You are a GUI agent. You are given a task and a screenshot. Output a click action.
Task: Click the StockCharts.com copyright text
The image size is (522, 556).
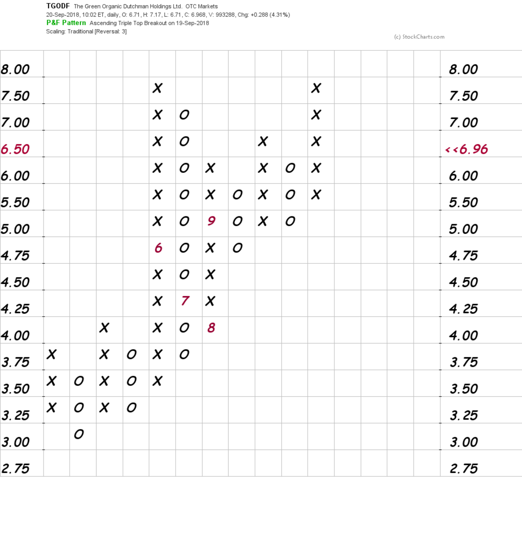pyautogui.click(x=419, y=37)
